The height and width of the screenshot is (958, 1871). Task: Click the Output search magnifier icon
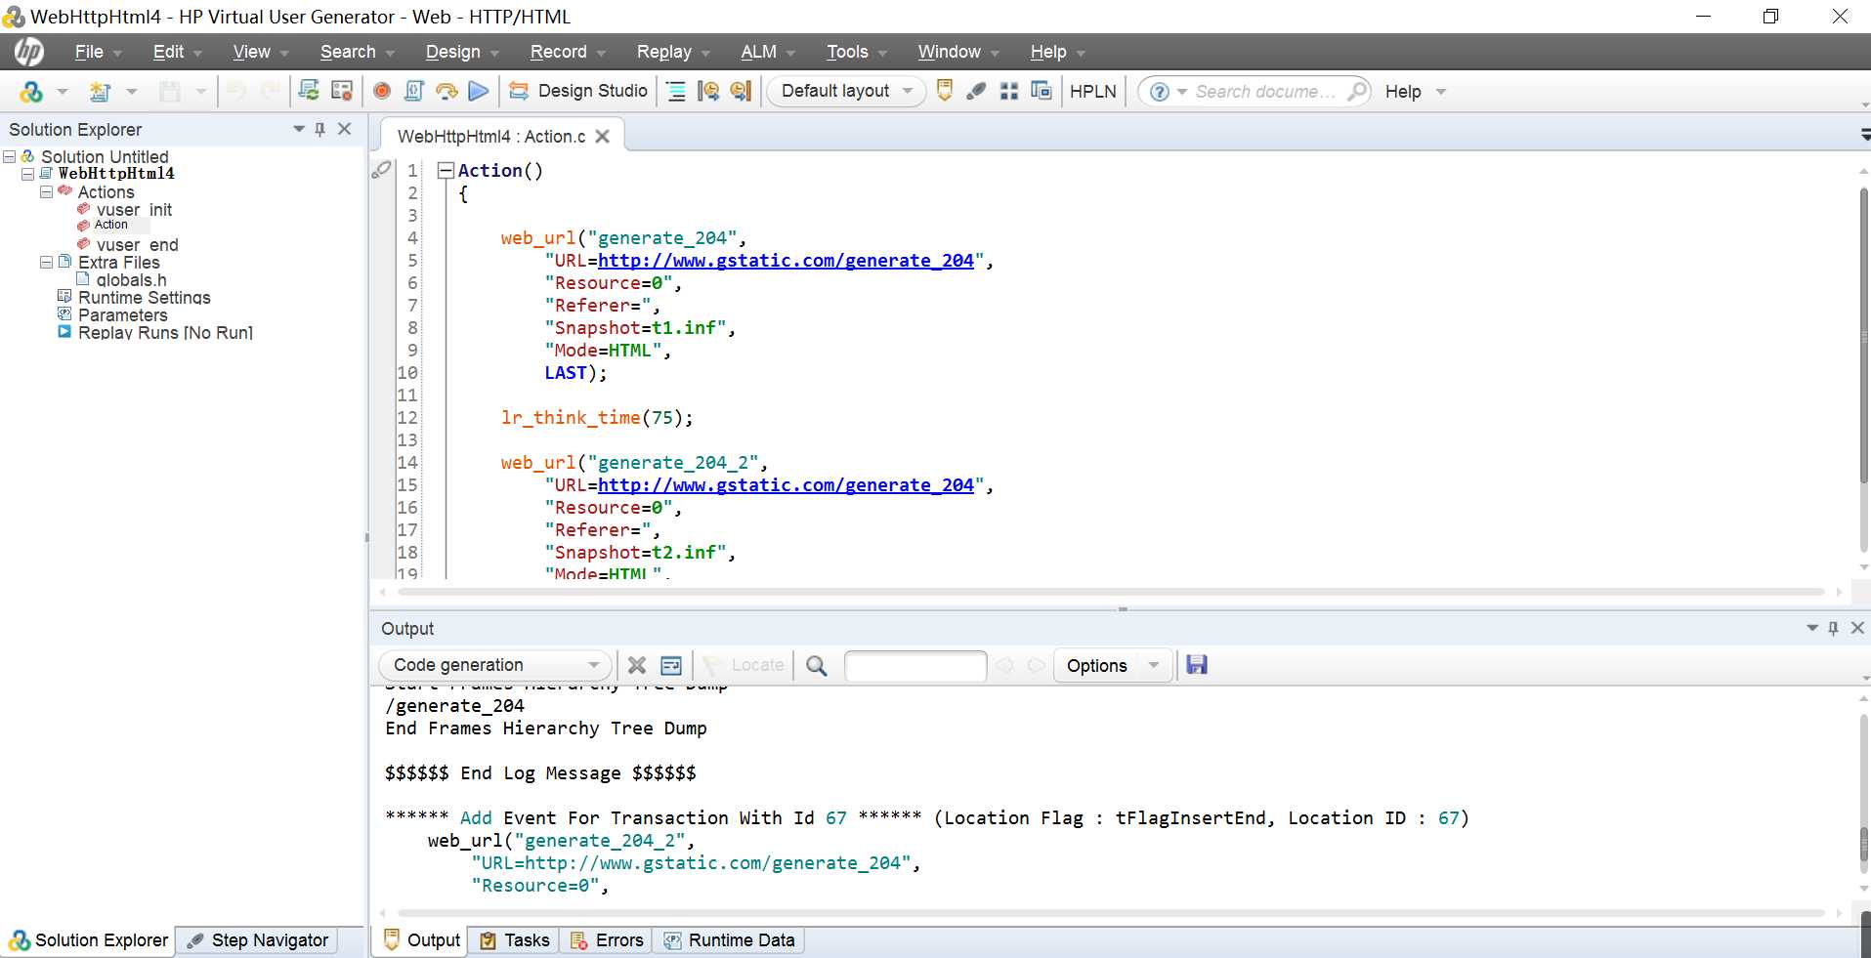pyautogui.click(x=817, y=665)
